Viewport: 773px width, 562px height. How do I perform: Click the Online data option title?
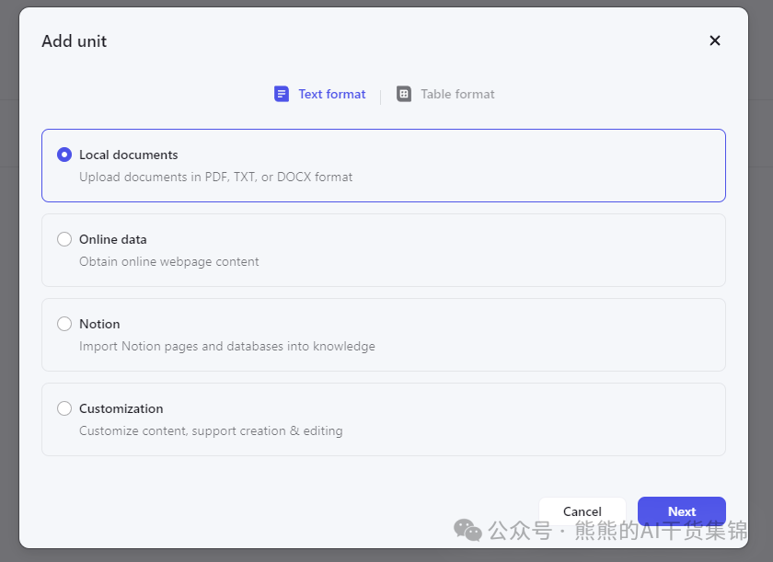(x=112, y=239)
